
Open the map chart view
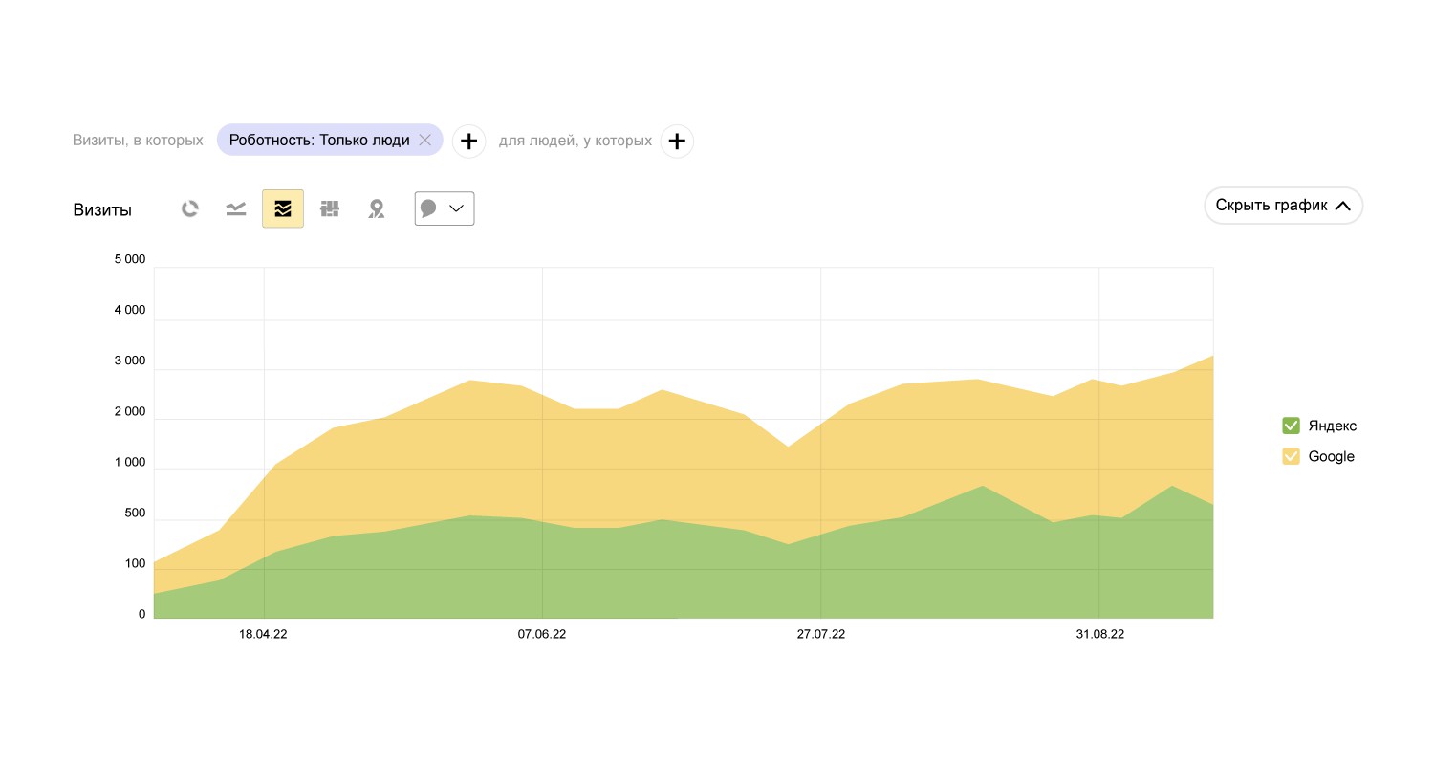point(377,208)
